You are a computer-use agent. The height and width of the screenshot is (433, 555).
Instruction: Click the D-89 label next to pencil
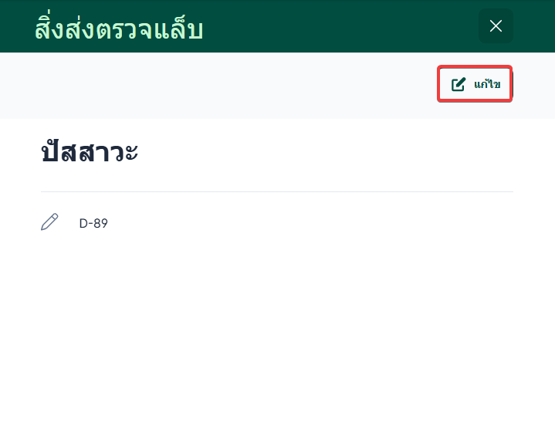coord(93,224)
